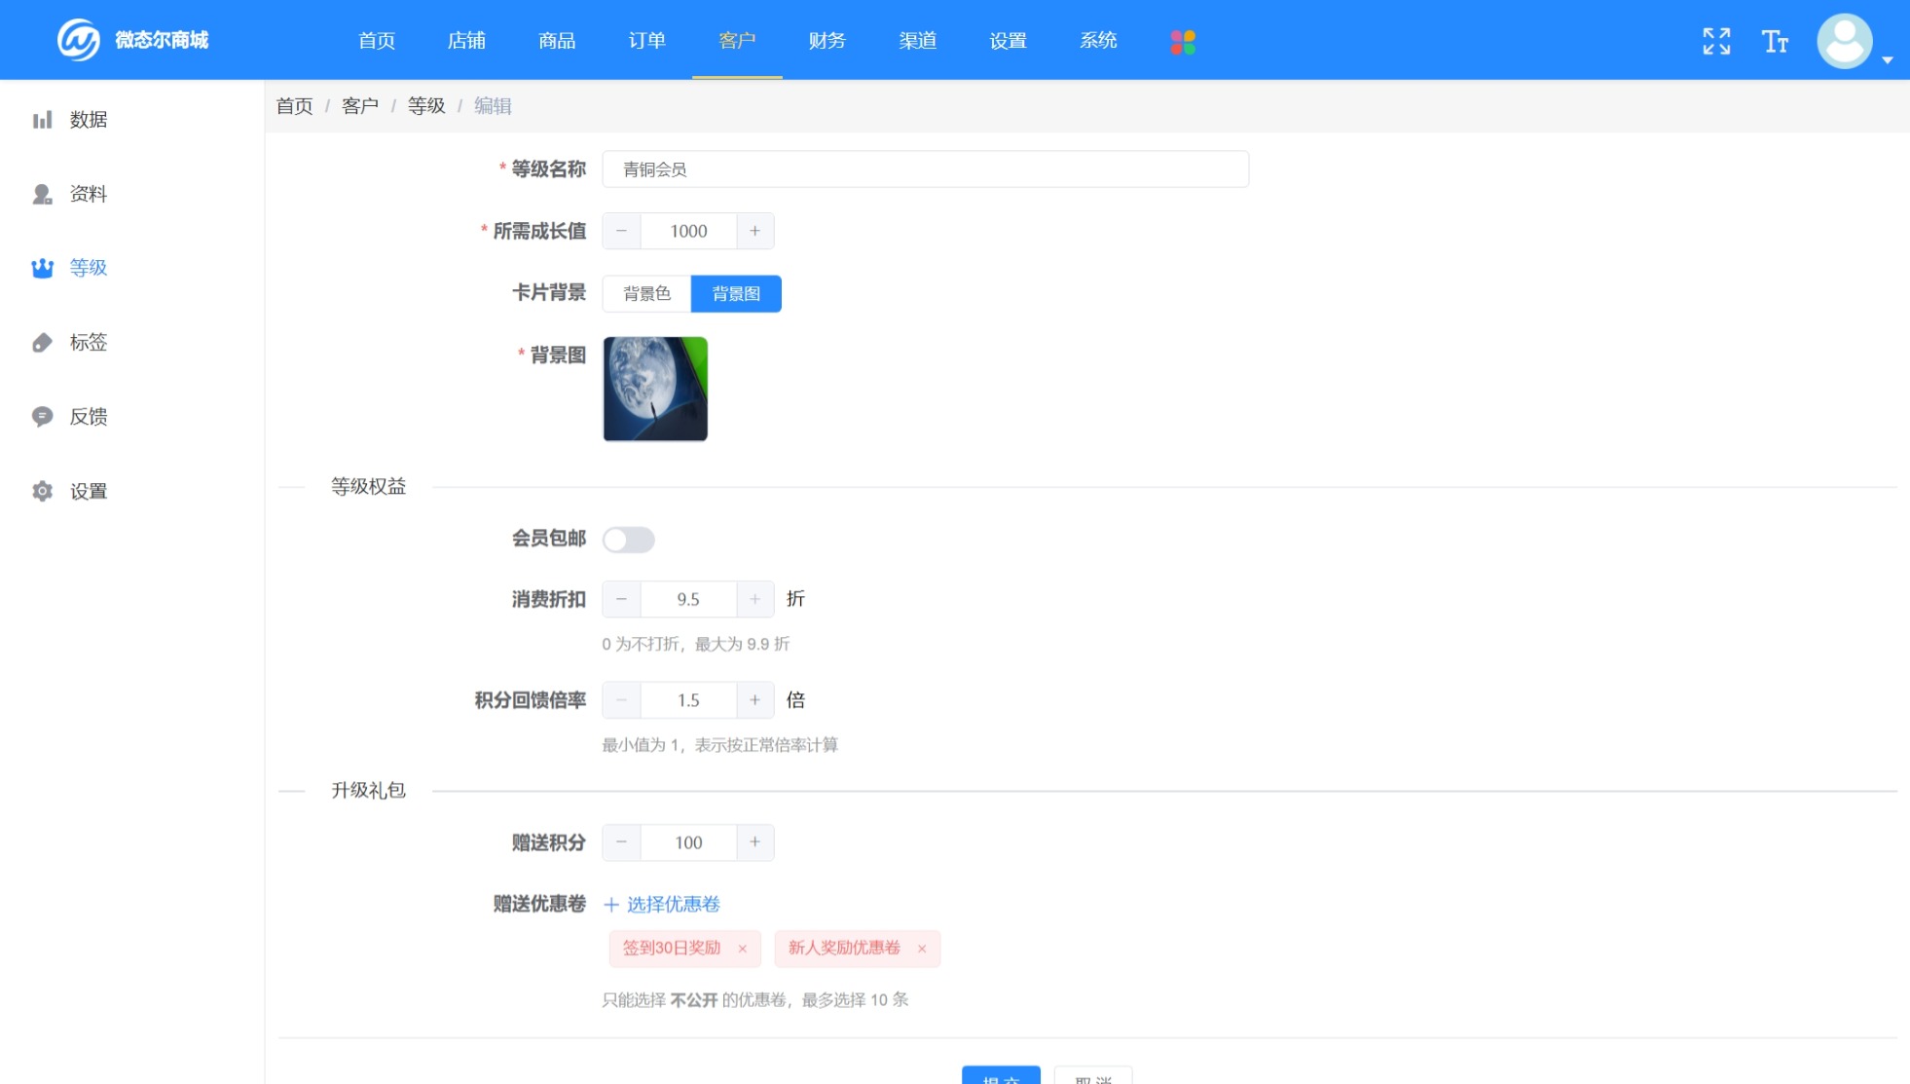This screenshot has height=1084, width=1910.
Task: Select the 资料 sidebar icon
Action: 41,194
